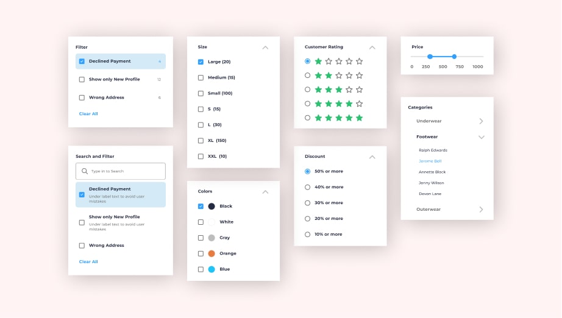
Task: Click the White color swatch
Action: click(212, 222)
